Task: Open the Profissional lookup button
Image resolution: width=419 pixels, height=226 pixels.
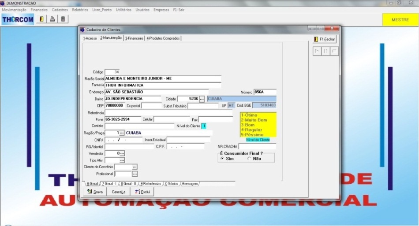Action: click(135, 174)
